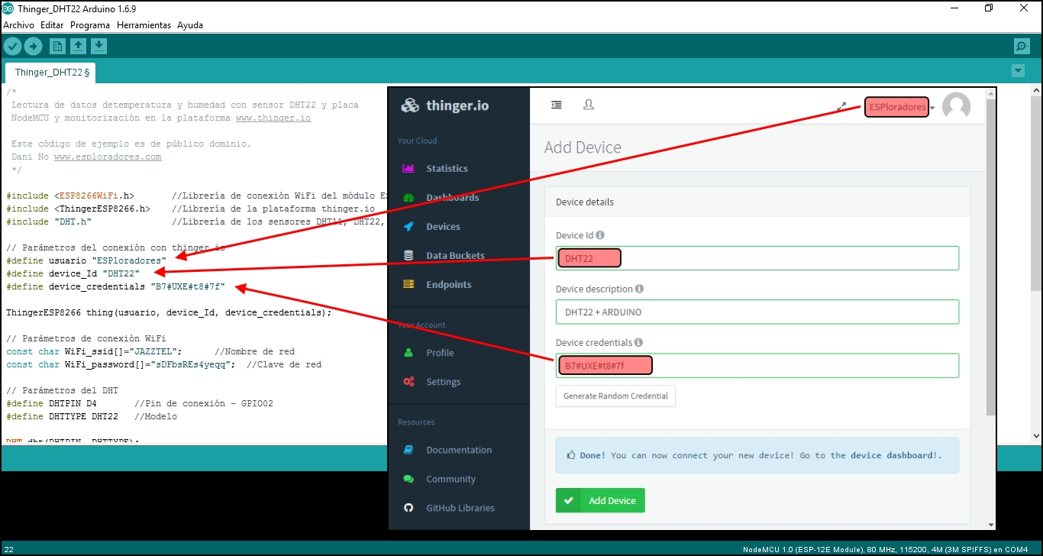1043x556 pixels.
Task: Click the 'Device details' panel header
Action: [x=757, y=202]
